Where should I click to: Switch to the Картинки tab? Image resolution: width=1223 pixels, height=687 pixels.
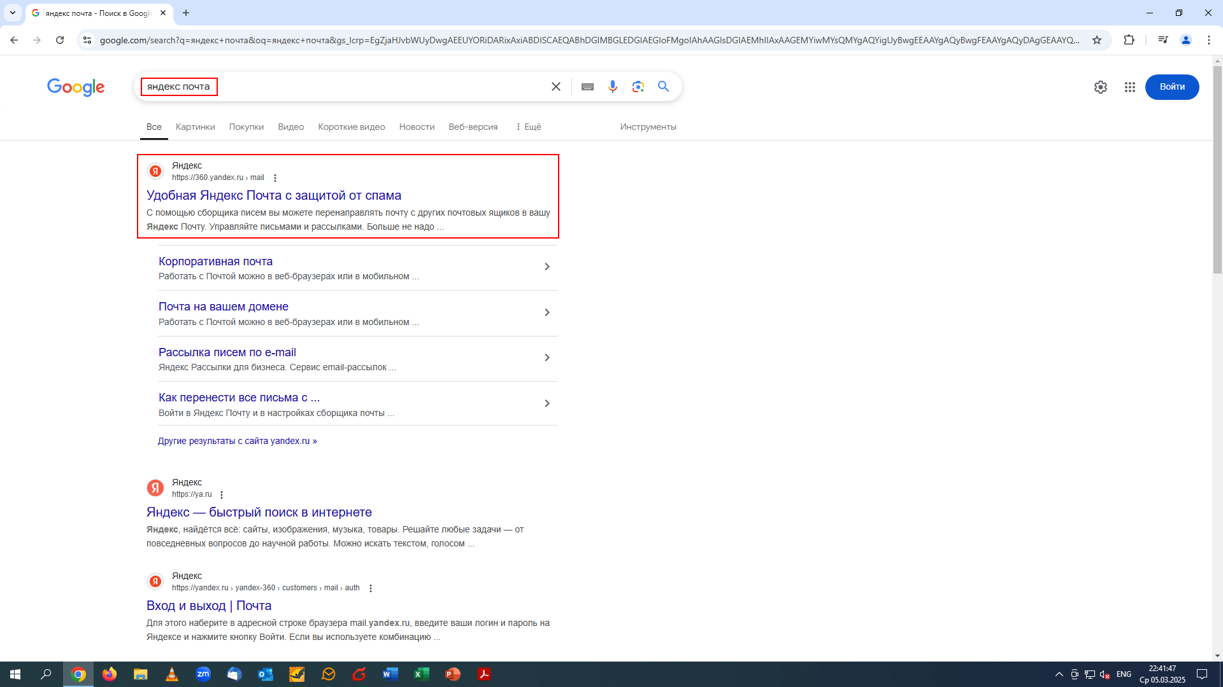(196, 127)
